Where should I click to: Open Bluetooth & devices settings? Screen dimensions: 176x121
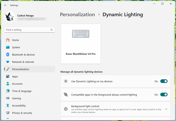pyautogui.click(x=30, y=55)
